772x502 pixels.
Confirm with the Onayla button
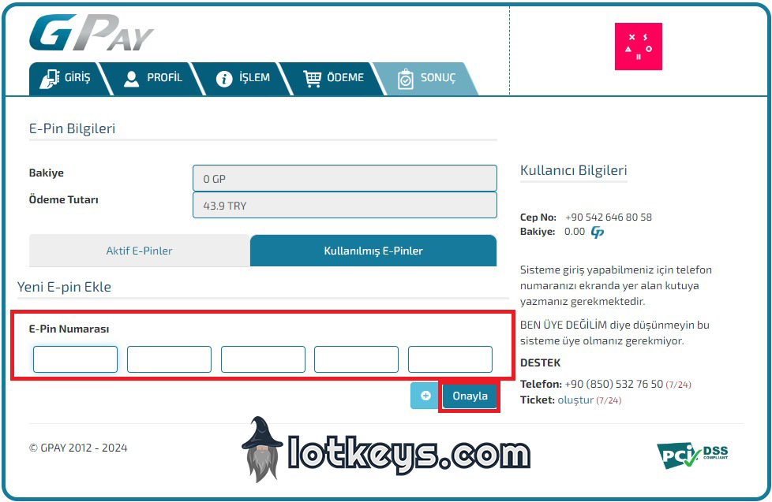tap(470, 396)
